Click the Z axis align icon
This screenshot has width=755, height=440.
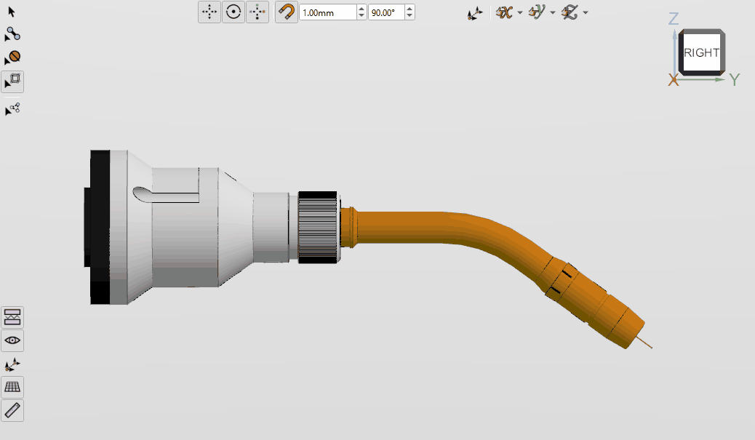pyautogui.click(x=570, y=12)
